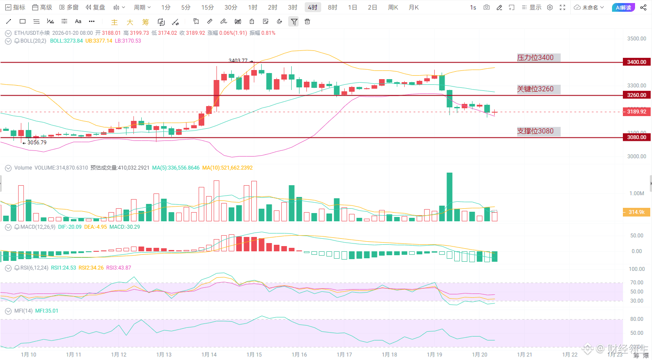Open the 指标 indicators menu
Image resolution: width=652 pixels, height=360 pixels.
pos(15,7)
